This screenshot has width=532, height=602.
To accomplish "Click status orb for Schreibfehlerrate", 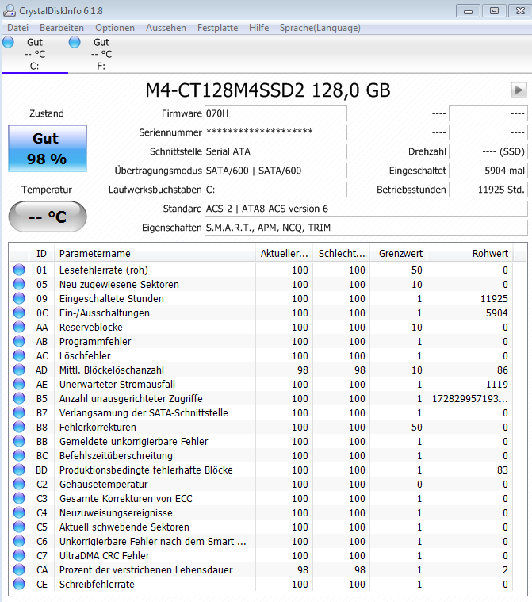I will coord(19,584).
